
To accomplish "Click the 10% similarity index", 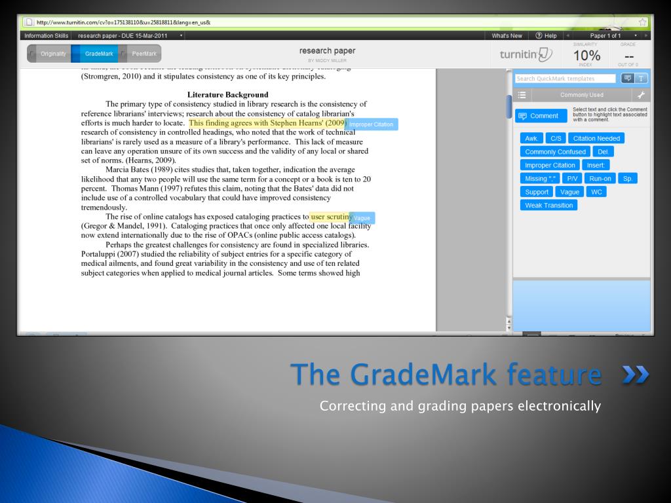I will coord(586,55).
